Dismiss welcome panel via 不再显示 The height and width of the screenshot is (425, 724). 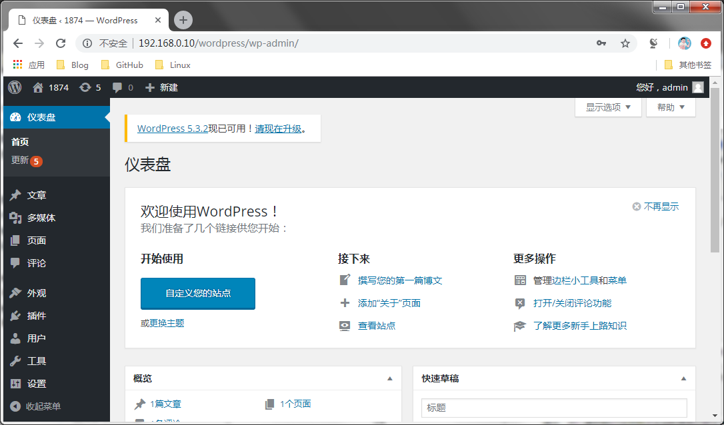655,207
